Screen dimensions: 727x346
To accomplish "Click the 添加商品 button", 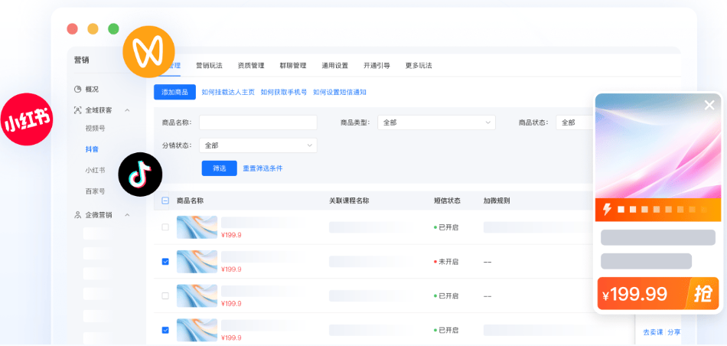I will (x=174, y=92).
